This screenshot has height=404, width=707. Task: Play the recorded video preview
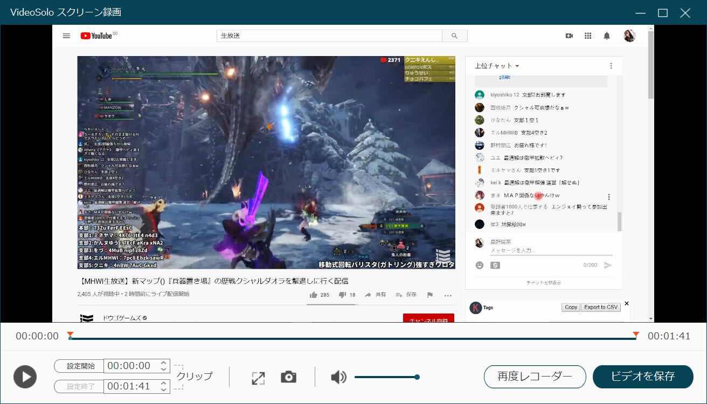click(25, 377)
